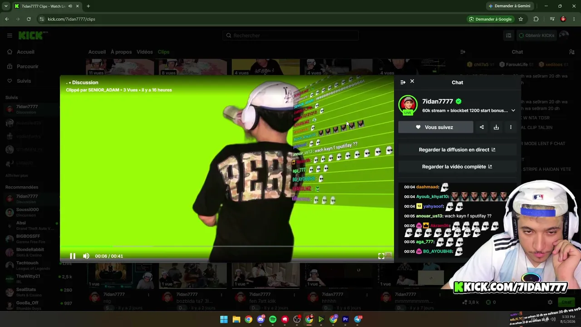Pause the clip playback

[73, 256]
